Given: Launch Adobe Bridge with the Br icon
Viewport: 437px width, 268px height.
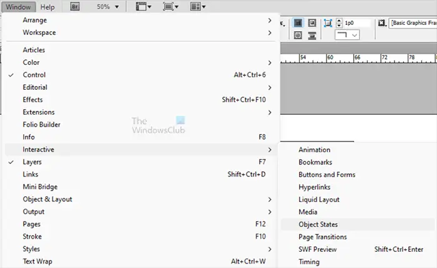Looking at the screenshot, I should 75,6.
